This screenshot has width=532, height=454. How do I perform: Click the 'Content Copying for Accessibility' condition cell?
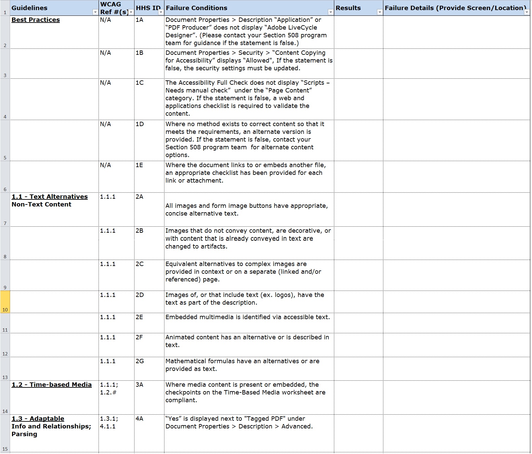(x=249, y=64)
